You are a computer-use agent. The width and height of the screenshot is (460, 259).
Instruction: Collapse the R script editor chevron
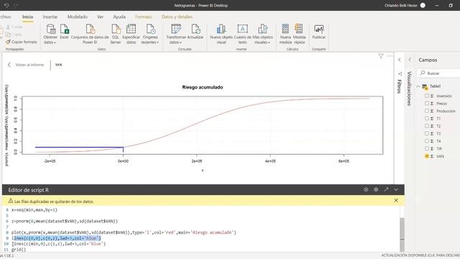click(396, 190)
